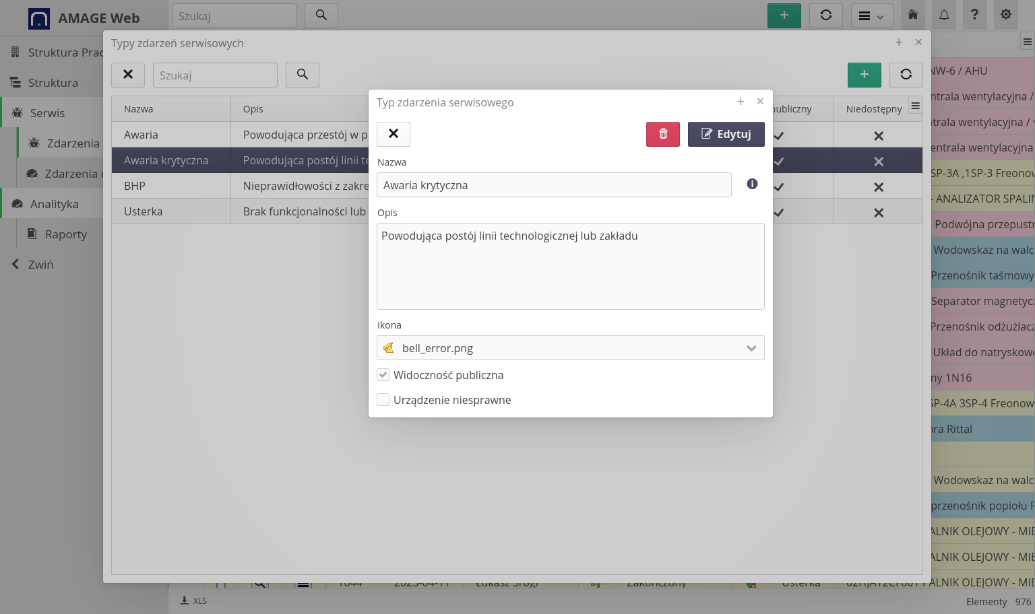Select the BHP row
Viewport: 1035px width, 614px height.
click(517, 186)
